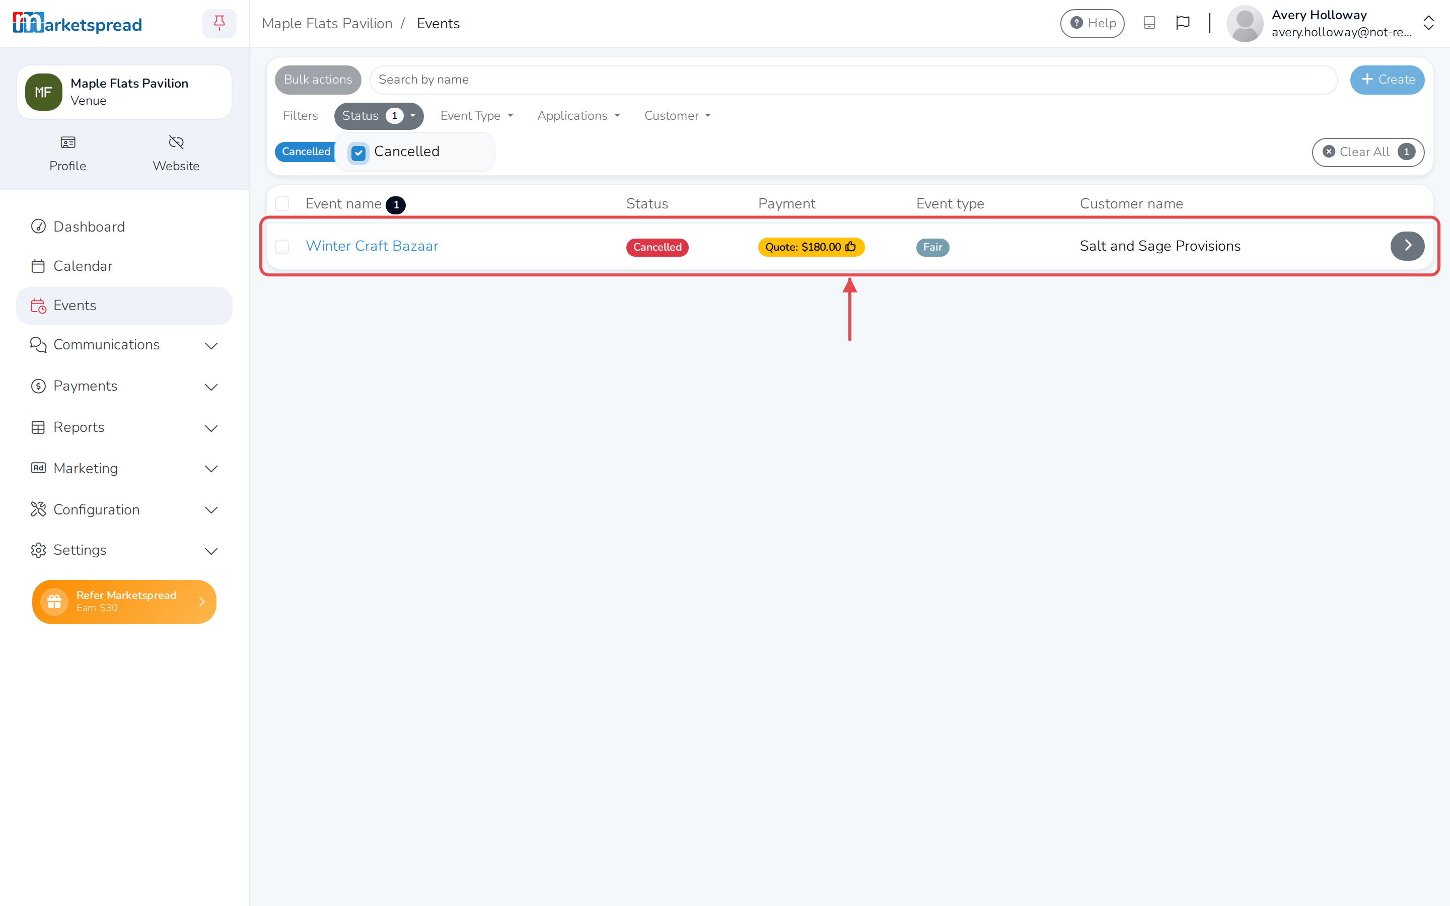
Task: Uncheck the Cancelled status checkbox
Action: (x=358, y=153)
